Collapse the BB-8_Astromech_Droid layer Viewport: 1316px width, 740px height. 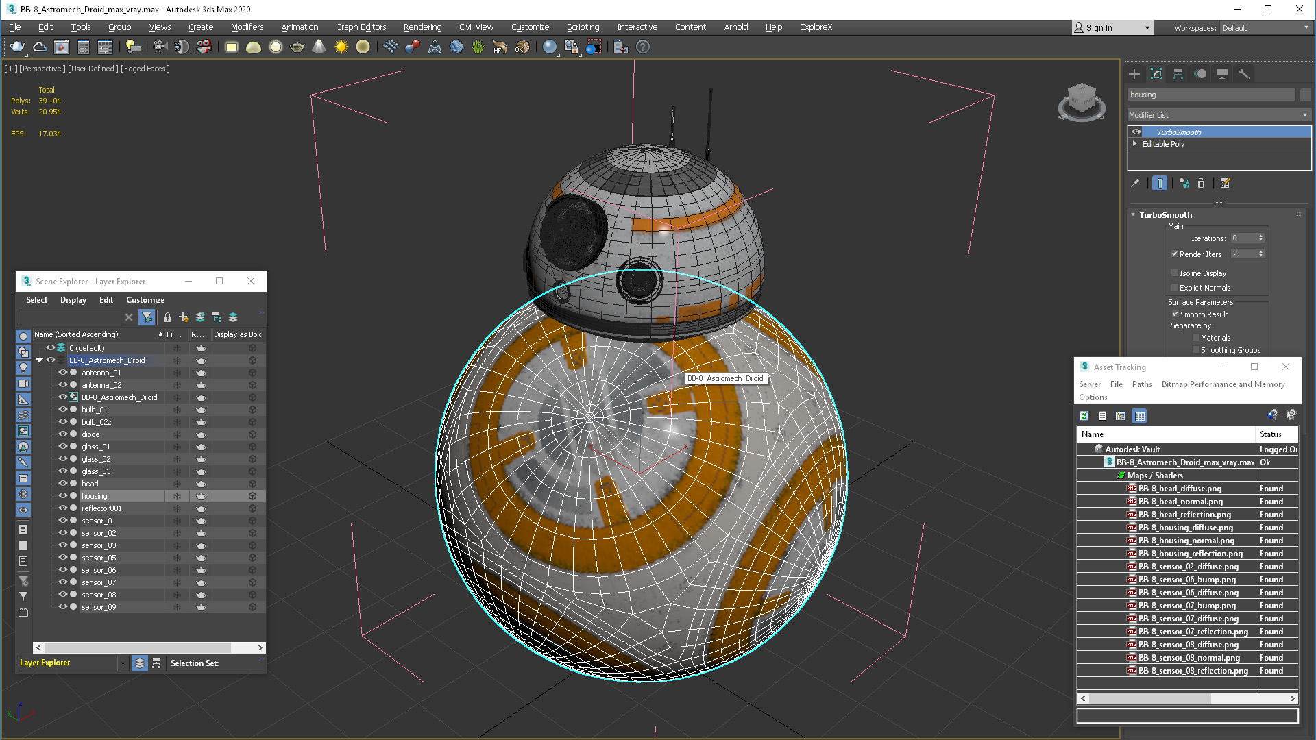tap(39, 360)
